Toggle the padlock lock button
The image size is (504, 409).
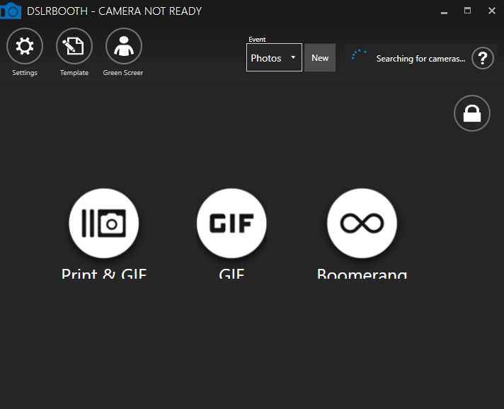pyautogui.click(x=471, y=113)
